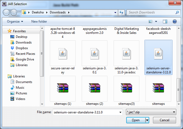
Task: Click the Favorites star icon
Action: click(x=9, y=31)
